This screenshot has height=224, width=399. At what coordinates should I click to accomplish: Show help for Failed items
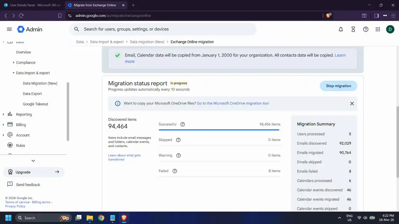click(175, 171)
